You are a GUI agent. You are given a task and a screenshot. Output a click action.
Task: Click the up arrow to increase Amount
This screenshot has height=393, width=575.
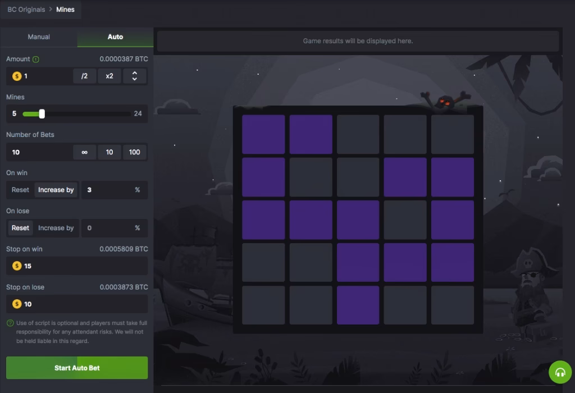point(135,73)
